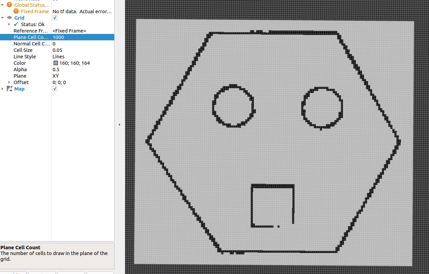Edit the Cell Size value 0.05
The image size is (429, 274).
pyautogui.click(x=57, y=50)
